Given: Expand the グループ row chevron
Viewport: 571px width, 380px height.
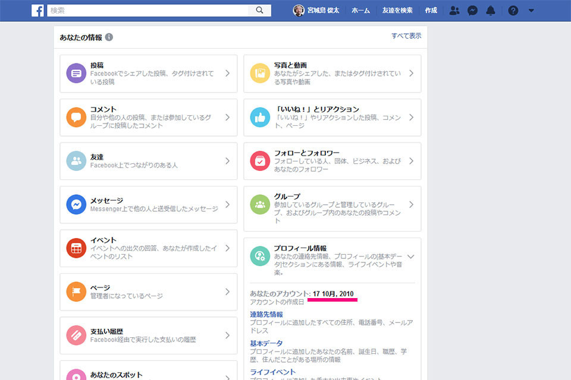Looking at the screenshot, I should coord(411,204).
